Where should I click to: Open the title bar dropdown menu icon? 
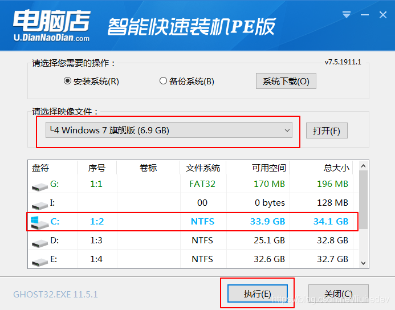coord(347,15)
